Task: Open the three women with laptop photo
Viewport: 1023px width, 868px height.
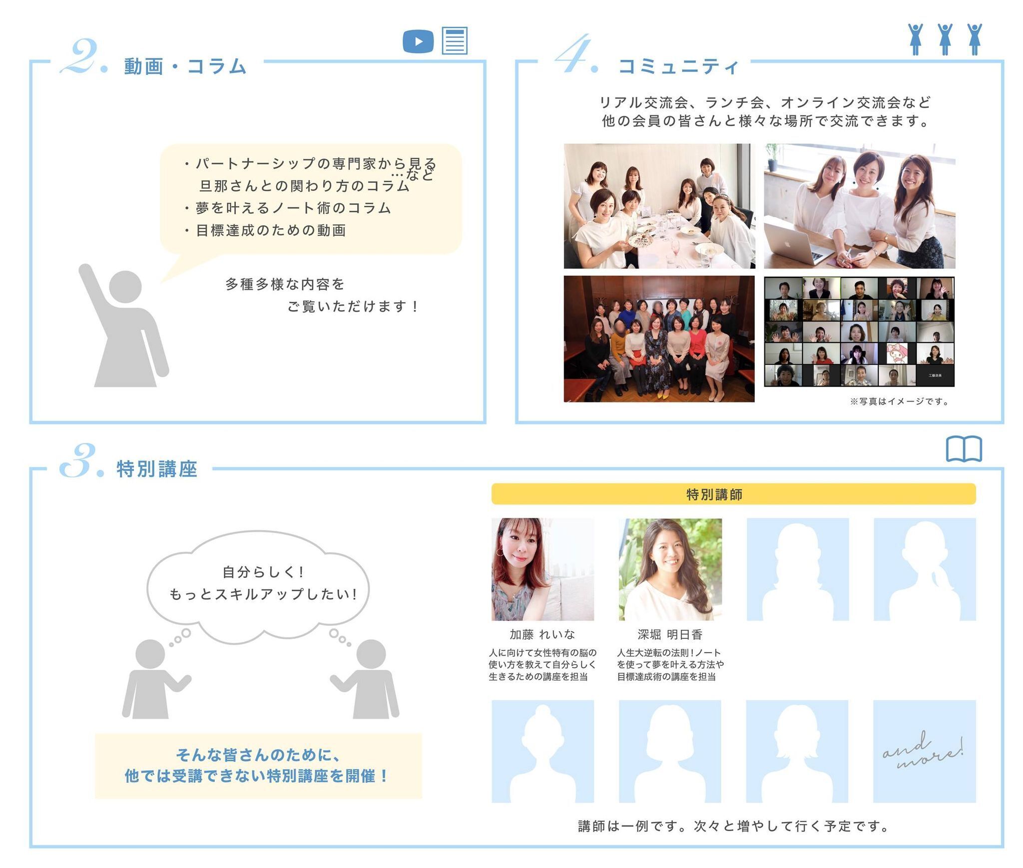Action: click(859, 206)
